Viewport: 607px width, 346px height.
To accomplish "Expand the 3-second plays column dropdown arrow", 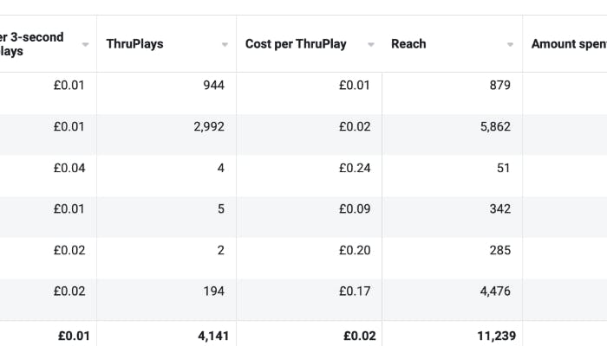I will click(85, 44).
